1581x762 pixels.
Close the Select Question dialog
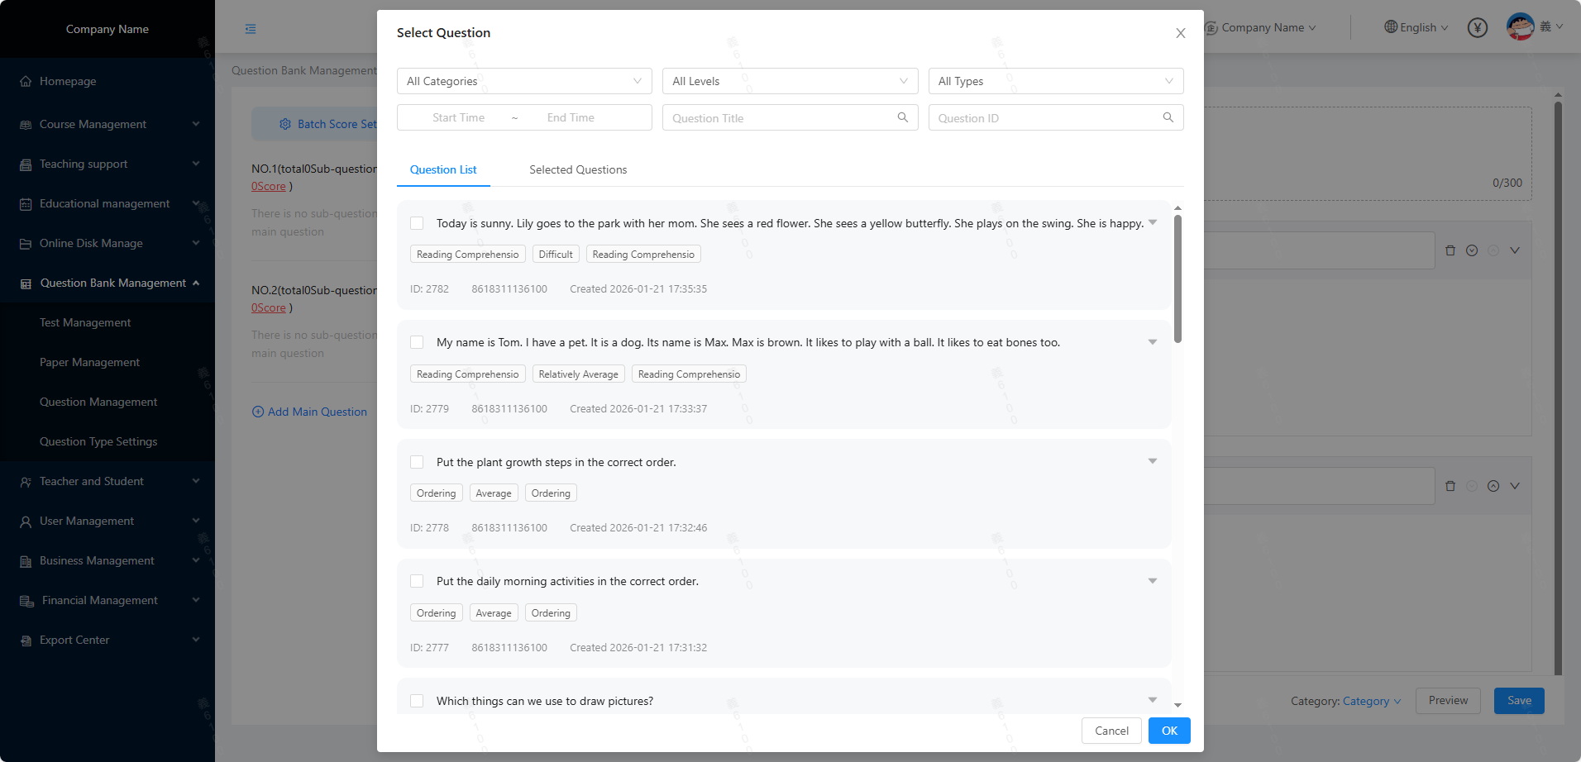click(x=1180, y=33)
